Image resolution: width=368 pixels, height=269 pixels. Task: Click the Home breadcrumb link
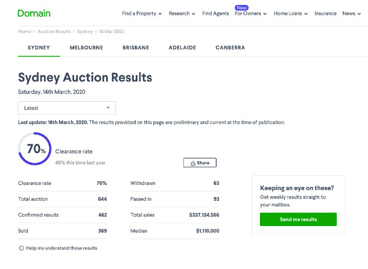pos(25,31)
